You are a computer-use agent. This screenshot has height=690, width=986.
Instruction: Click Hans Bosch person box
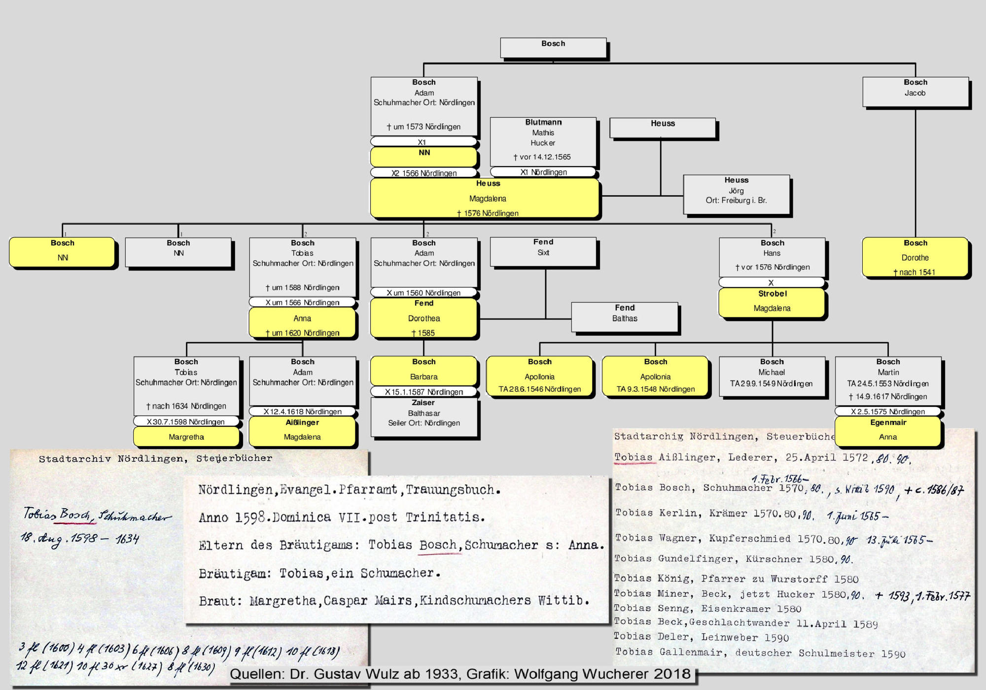click(x=772, y=257)
